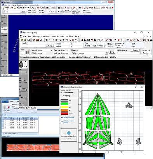153x159 pixels.
Task: Click the Save disk icon in Nest toolbar
Action: pyautogui.click(x=29, y=40)
